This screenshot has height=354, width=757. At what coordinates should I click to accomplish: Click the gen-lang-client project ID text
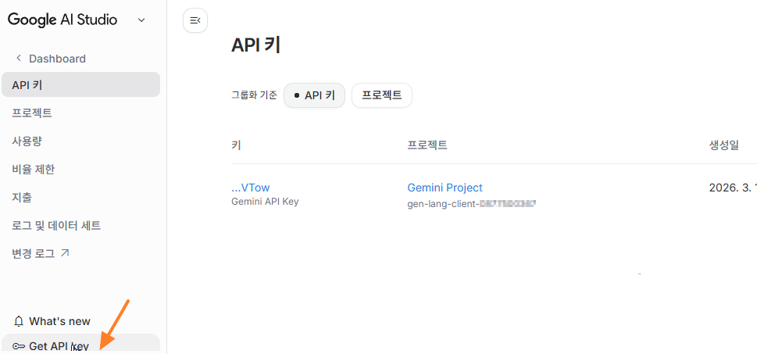(x=472, y=204)
